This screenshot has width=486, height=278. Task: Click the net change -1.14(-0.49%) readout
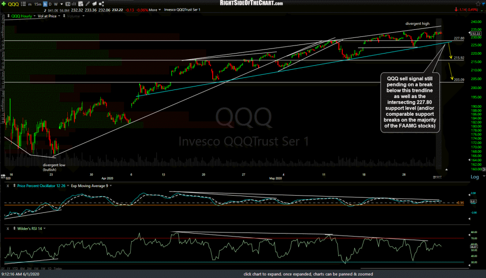[466, 10]
